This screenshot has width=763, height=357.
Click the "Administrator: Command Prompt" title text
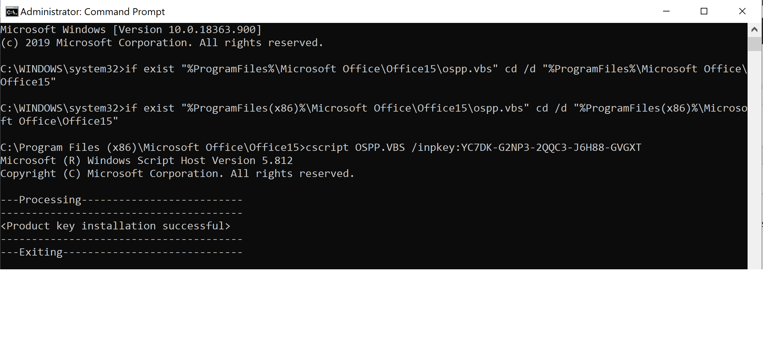click(x=92, y=12)
